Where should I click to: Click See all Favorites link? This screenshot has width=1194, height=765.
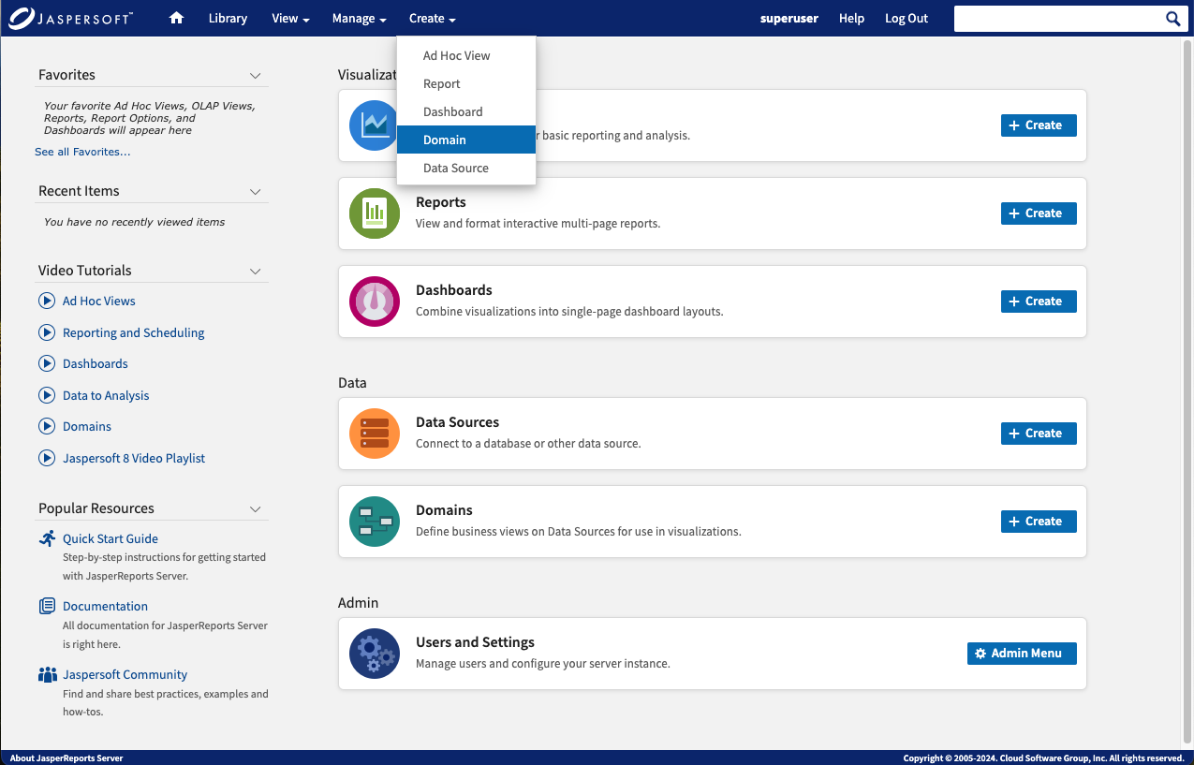[x=82, y=152]
